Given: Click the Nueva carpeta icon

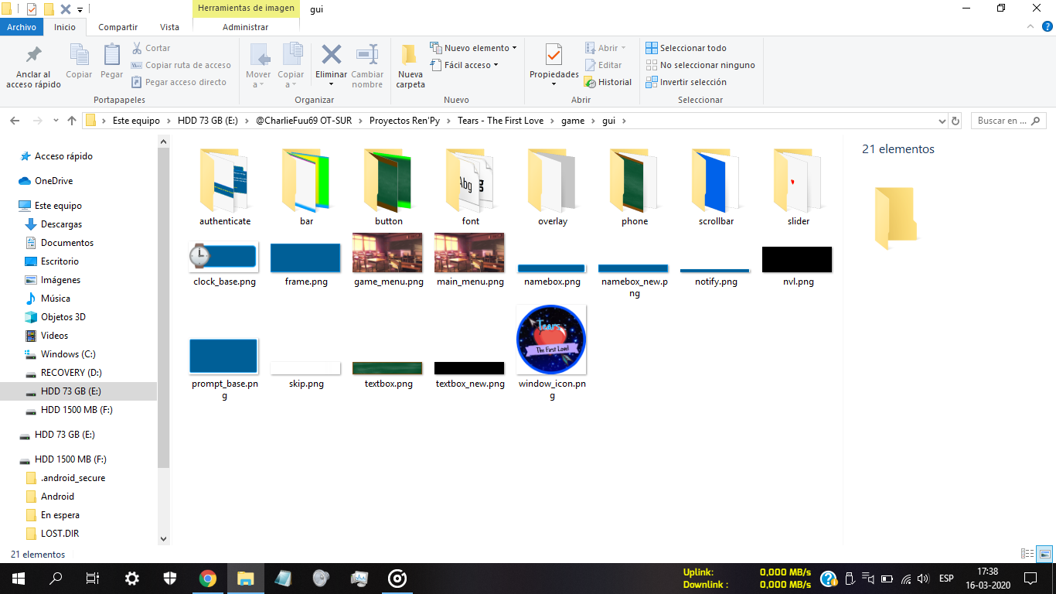Looking at the screenshot, I should [x=410, y=56].
